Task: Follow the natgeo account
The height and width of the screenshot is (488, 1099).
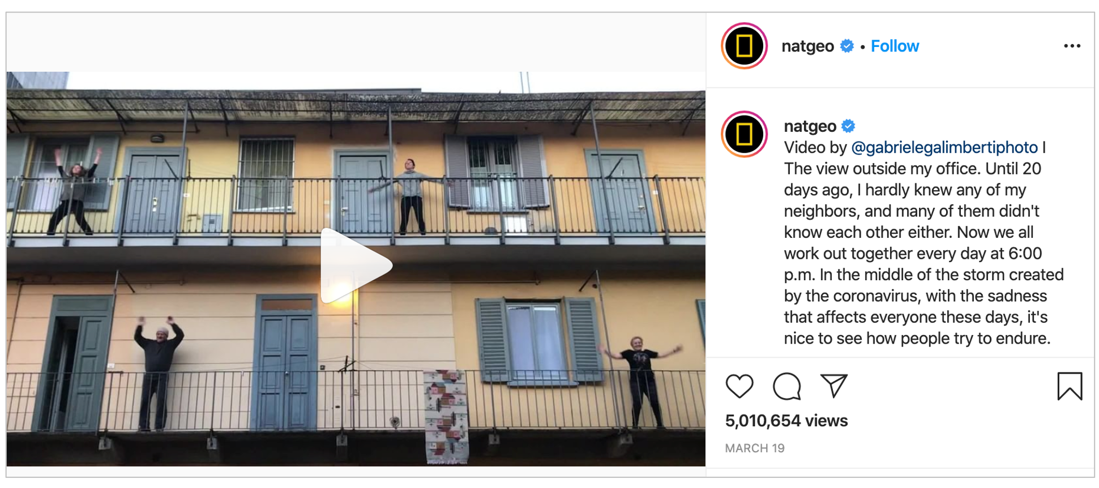Action: pos(895,46)
